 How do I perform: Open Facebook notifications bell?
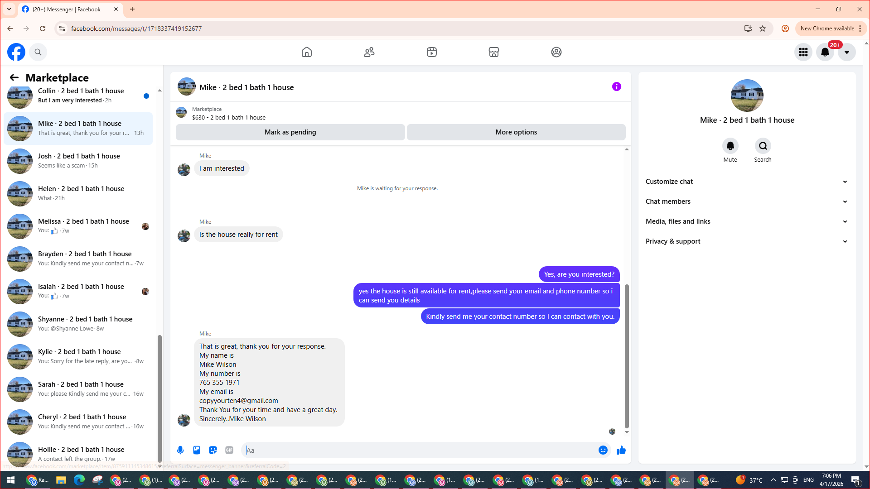point(825,52)
